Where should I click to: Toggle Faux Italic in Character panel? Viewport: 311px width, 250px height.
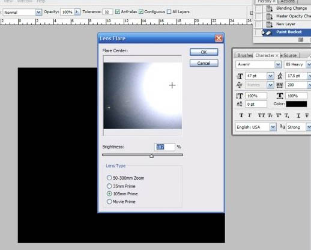[250, 115]
